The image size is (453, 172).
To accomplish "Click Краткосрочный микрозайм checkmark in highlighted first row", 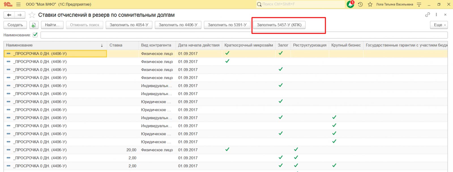I will [227, 53].
